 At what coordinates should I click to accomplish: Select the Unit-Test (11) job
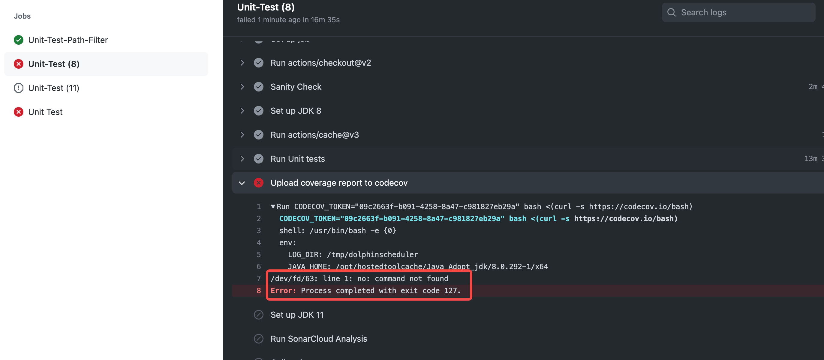53,88
